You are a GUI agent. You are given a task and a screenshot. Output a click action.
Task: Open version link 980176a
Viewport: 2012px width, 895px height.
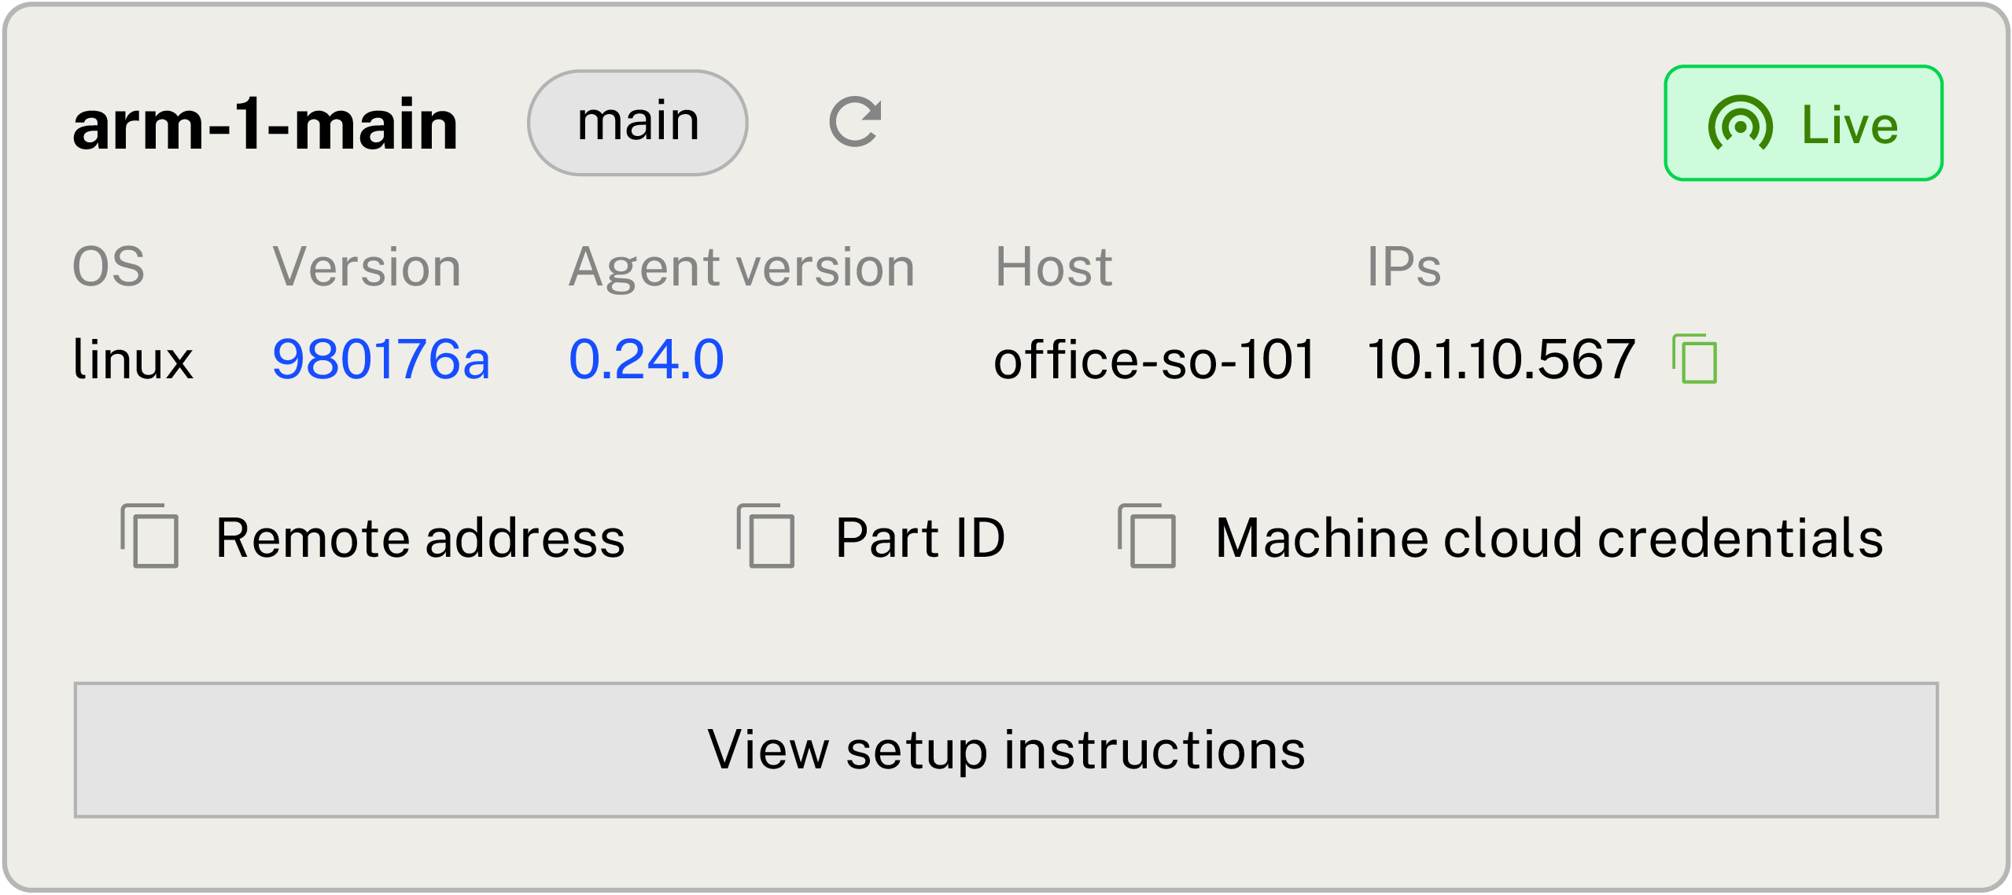381,359
